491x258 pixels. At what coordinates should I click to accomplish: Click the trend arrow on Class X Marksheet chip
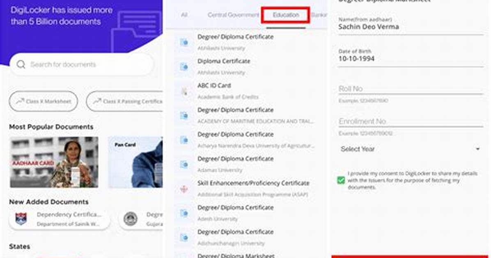coord(21,101)
